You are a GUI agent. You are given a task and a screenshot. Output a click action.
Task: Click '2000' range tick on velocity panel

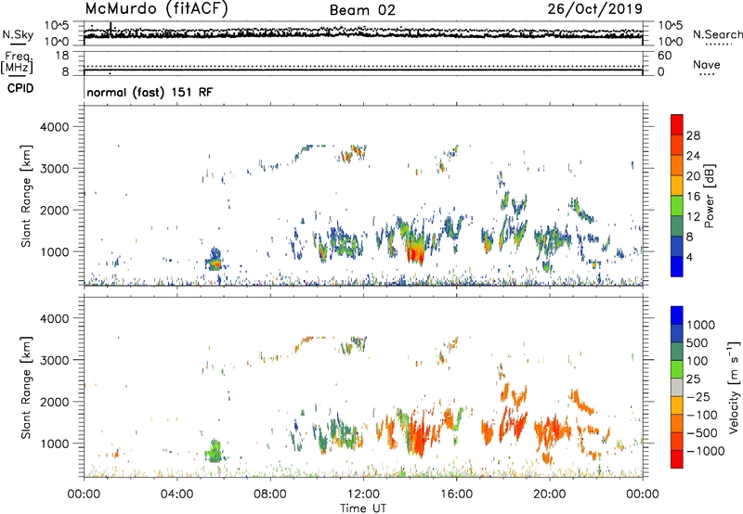tap(54, 402)
